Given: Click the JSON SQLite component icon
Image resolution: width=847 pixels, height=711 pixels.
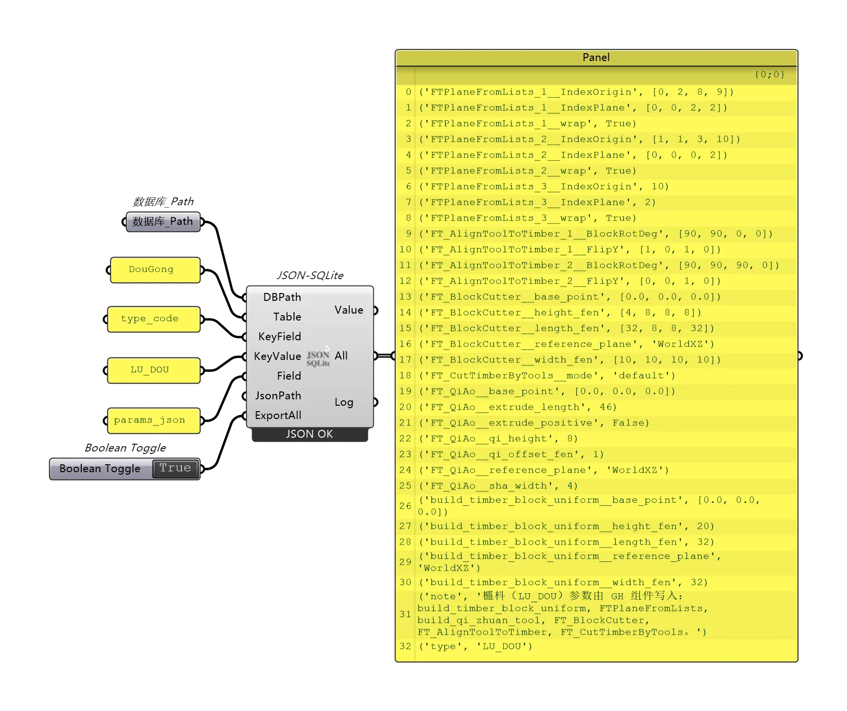Looking at the screenshot, I should pos(318,358).
